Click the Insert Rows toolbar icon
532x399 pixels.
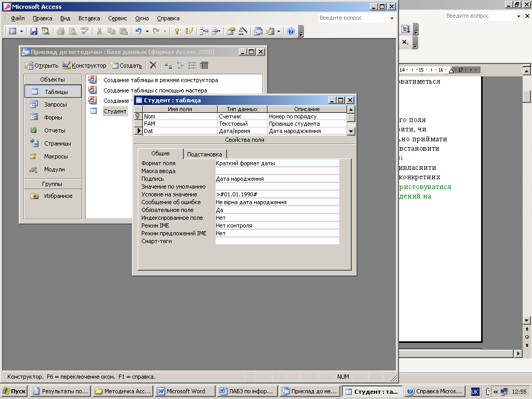[x=204, y=31]
